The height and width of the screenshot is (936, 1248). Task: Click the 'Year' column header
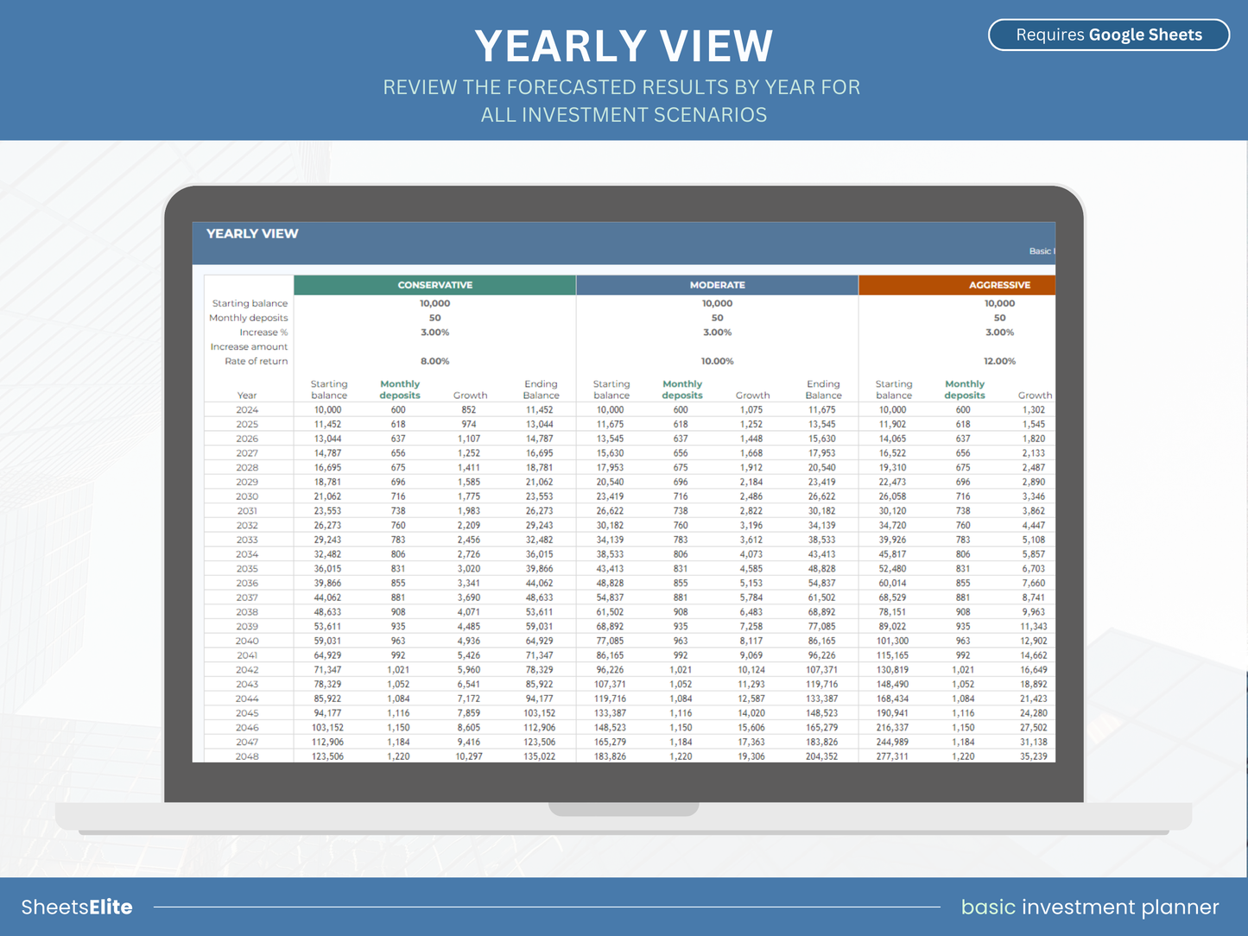click(247, 395)
